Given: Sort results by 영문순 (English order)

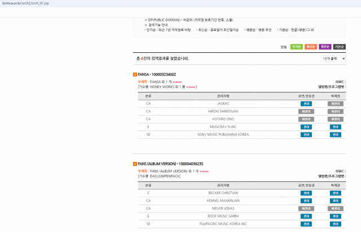Looking at the screenshot, I should tap(325, 47).
